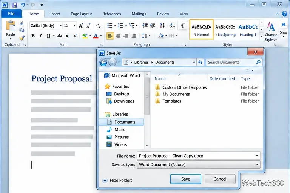The image size is (290, 193).
Task: Open the File tab
Action: (x=11, y=14)
